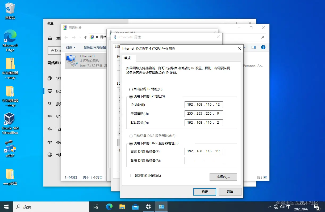
Task: Click the 子网掩码 input field
Action: 204,114
